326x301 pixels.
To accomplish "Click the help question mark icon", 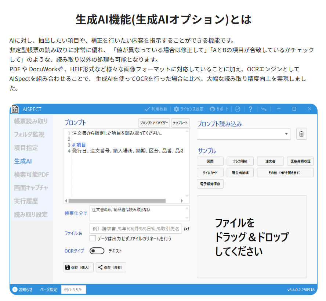I will pyautogui.click(x=250, y=109).
